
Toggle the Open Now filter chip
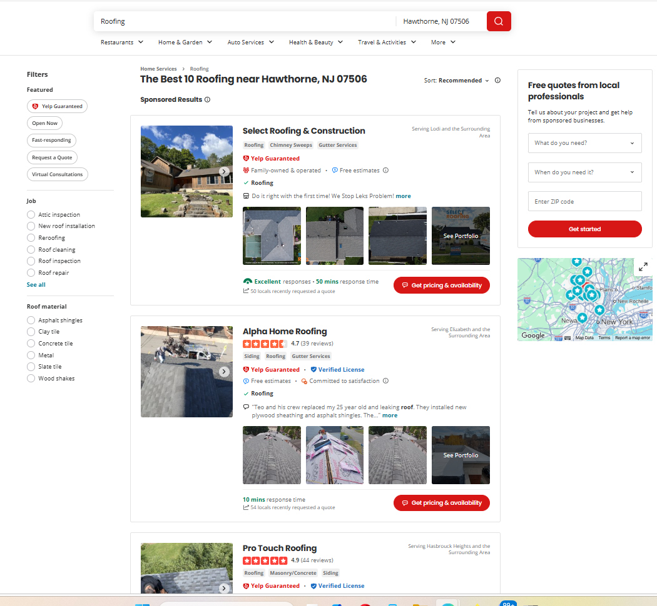point(45,123)
